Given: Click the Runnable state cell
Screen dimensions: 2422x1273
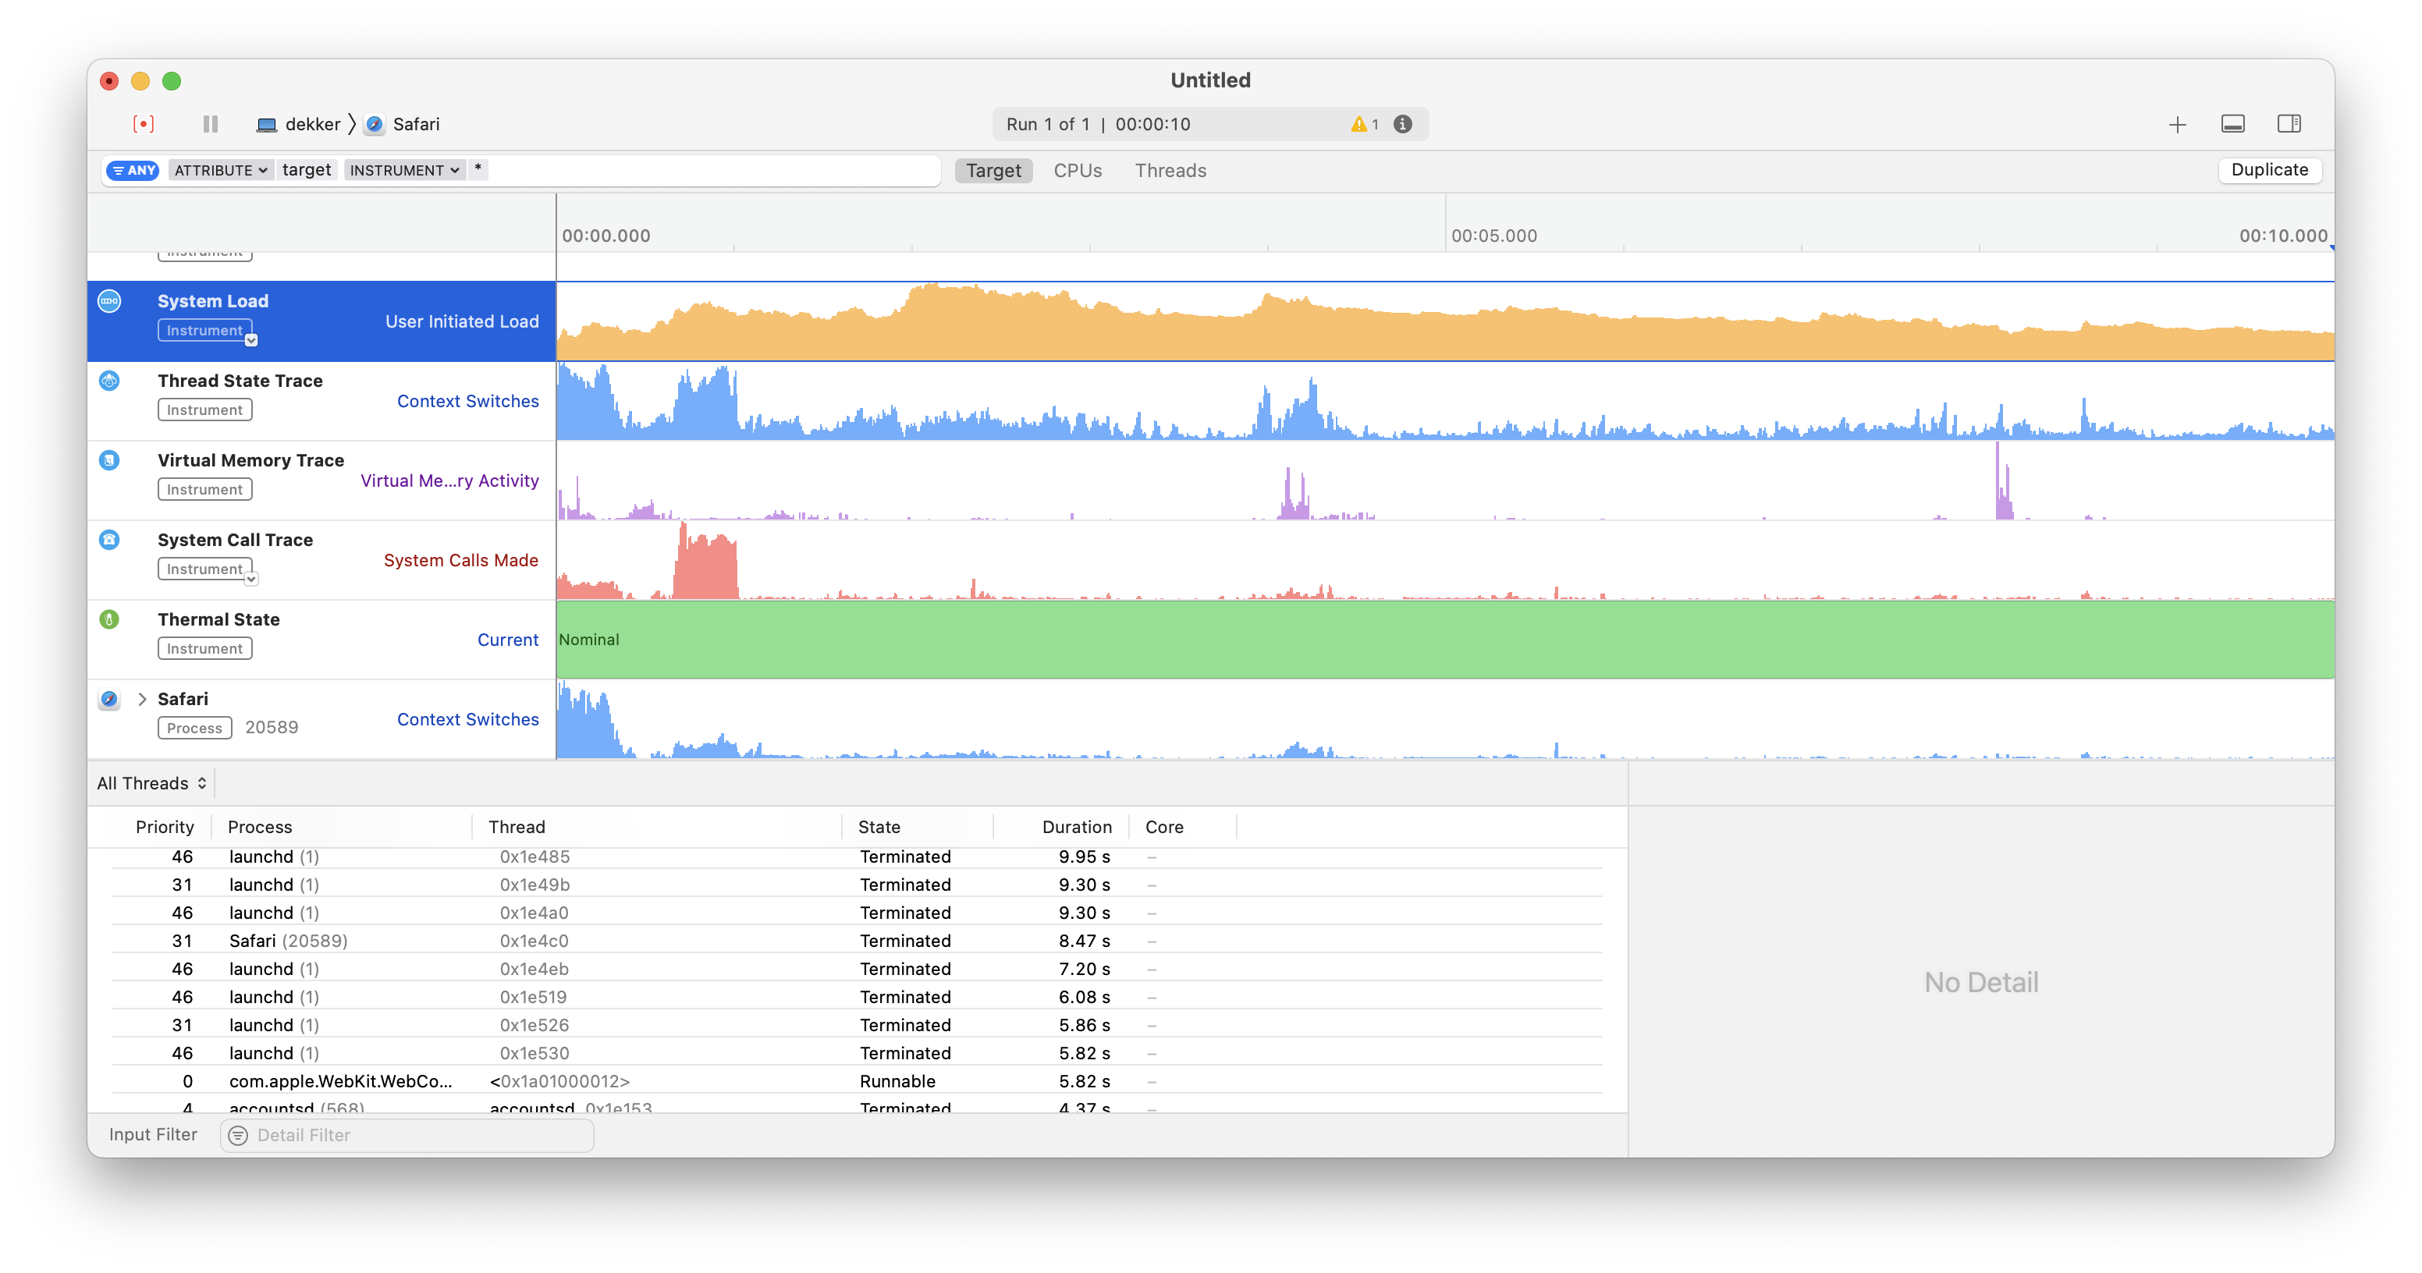Looking at the screenshot, I should [897, 1081].
